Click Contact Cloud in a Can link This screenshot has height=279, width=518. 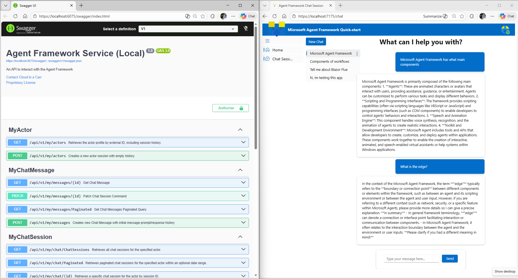pyautogui.click(x=24, y=77)
